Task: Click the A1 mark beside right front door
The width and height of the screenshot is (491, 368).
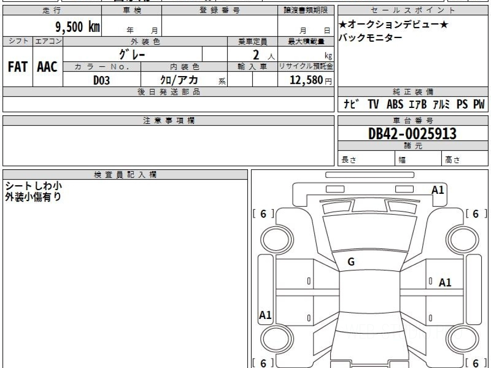Action: tap(445, 283)
